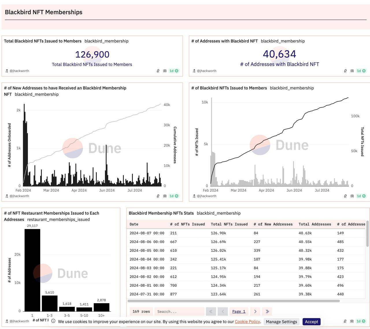Viewport: 370px width, 329px height.
Task: Select the '2024-08-05 00:00' date cell
Action: [147, 250]
